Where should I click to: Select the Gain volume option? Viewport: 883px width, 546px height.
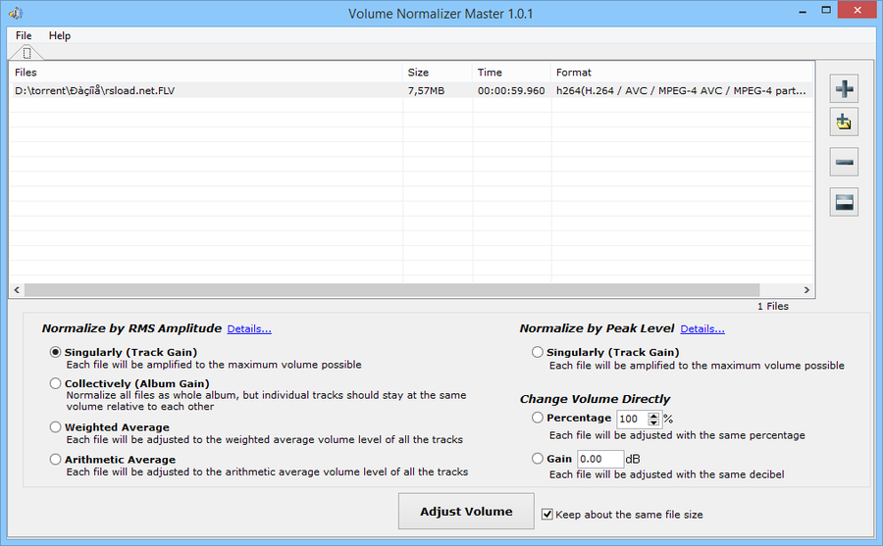coord(538,459)
